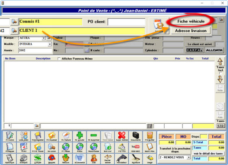Open the 2 - RENDEZ-VOUS step dropdown
The height and width of the screenshot is (165, 228).
pyautogui.click(x=188, y=158)
